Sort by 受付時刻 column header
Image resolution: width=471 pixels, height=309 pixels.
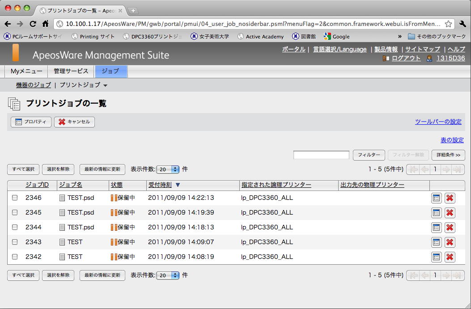pos(160,185)
